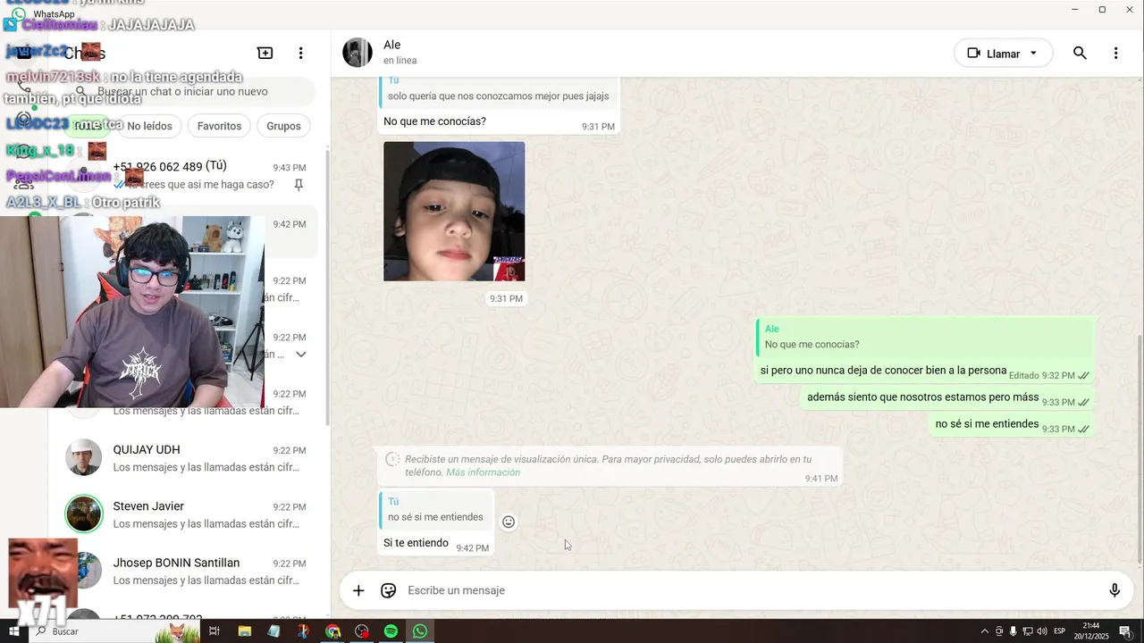Screen dimensions: 1144x643
Task: Open the new chat icon
Action: 265,54
